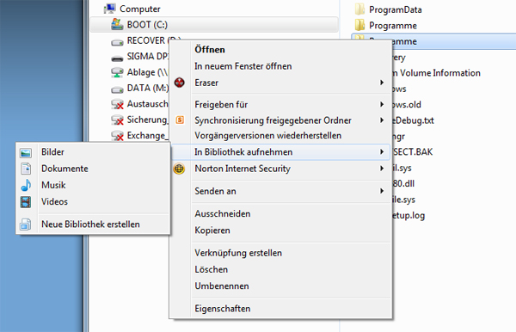Select Kopieren in the context menu
This screenshot has width=516, height=332.
click(x=212, y=231)
